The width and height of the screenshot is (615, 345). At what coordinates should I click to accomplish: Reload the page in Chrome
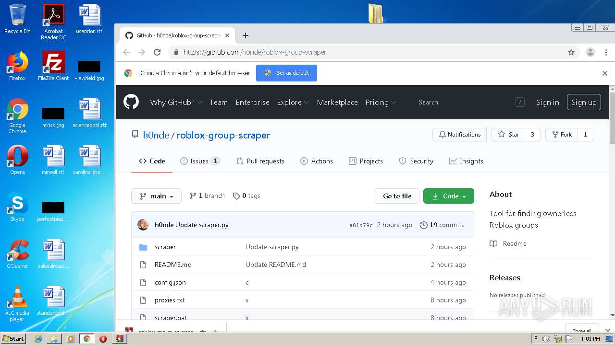[x=157, y=52]
